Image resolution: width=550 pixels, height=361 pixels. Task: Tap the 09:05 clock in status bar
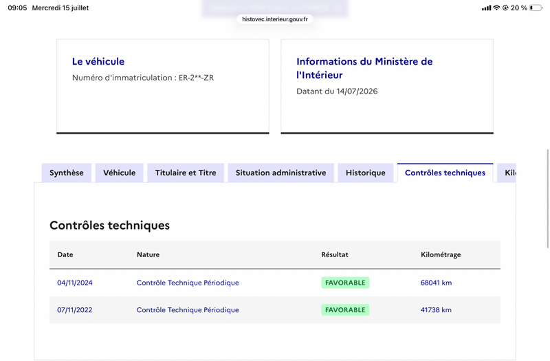click(x=17, y=8)
